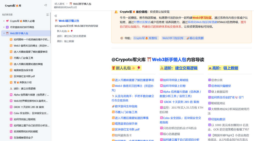Open content link 如何寻找链上聪明钱
The height and width of the screenshot is (141, 254).
(176, 80)
